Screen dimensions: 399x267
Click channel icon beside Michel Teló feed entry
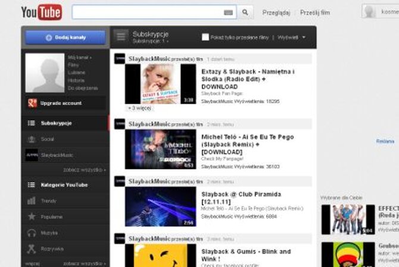tap(120, 124)
